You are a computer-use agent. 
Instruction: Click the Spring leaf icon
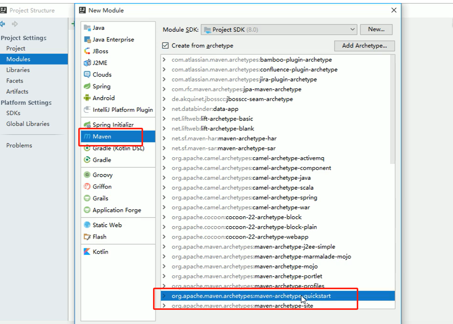click(x=87, y=86)
